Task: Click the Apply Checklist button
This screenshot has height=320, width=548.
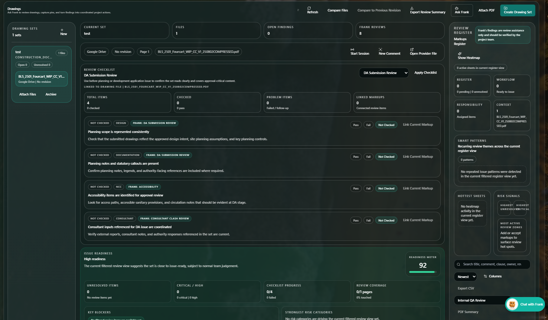Action: pyautogui.click(x=425, y=73)
